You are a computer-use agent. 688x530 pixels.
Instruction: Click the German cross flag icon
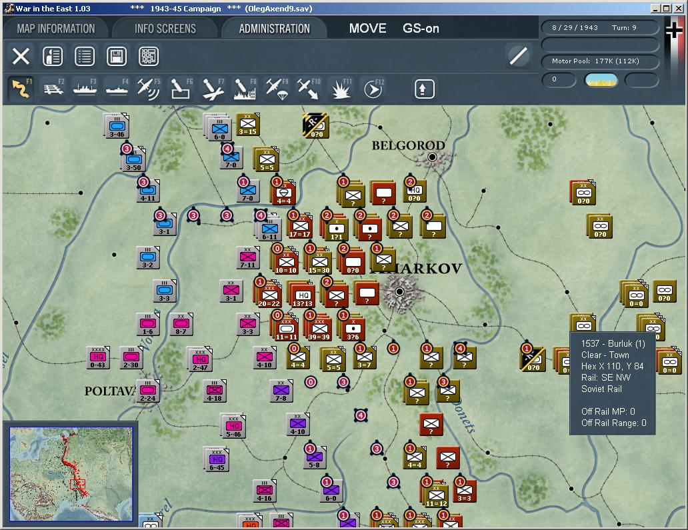(674, 30)
